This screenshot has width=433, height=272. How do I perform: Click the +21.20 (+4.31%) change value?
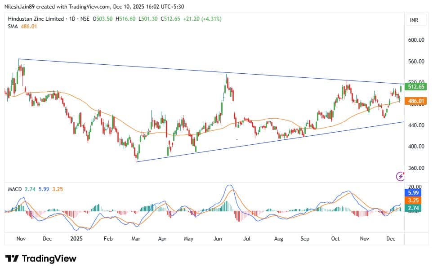tap(202, 19)
